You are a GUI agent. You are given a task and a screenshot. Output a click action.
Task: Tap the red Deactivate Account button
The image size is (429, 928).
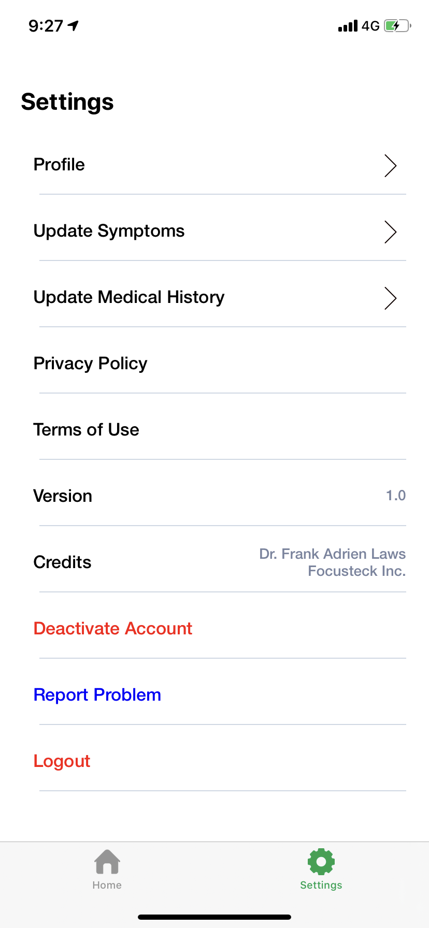coord(113,629)
